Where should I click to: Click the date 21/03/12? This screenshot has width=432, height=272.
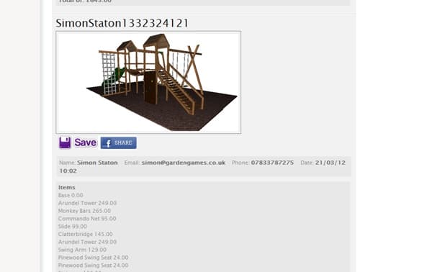click(x=330, y=163)
